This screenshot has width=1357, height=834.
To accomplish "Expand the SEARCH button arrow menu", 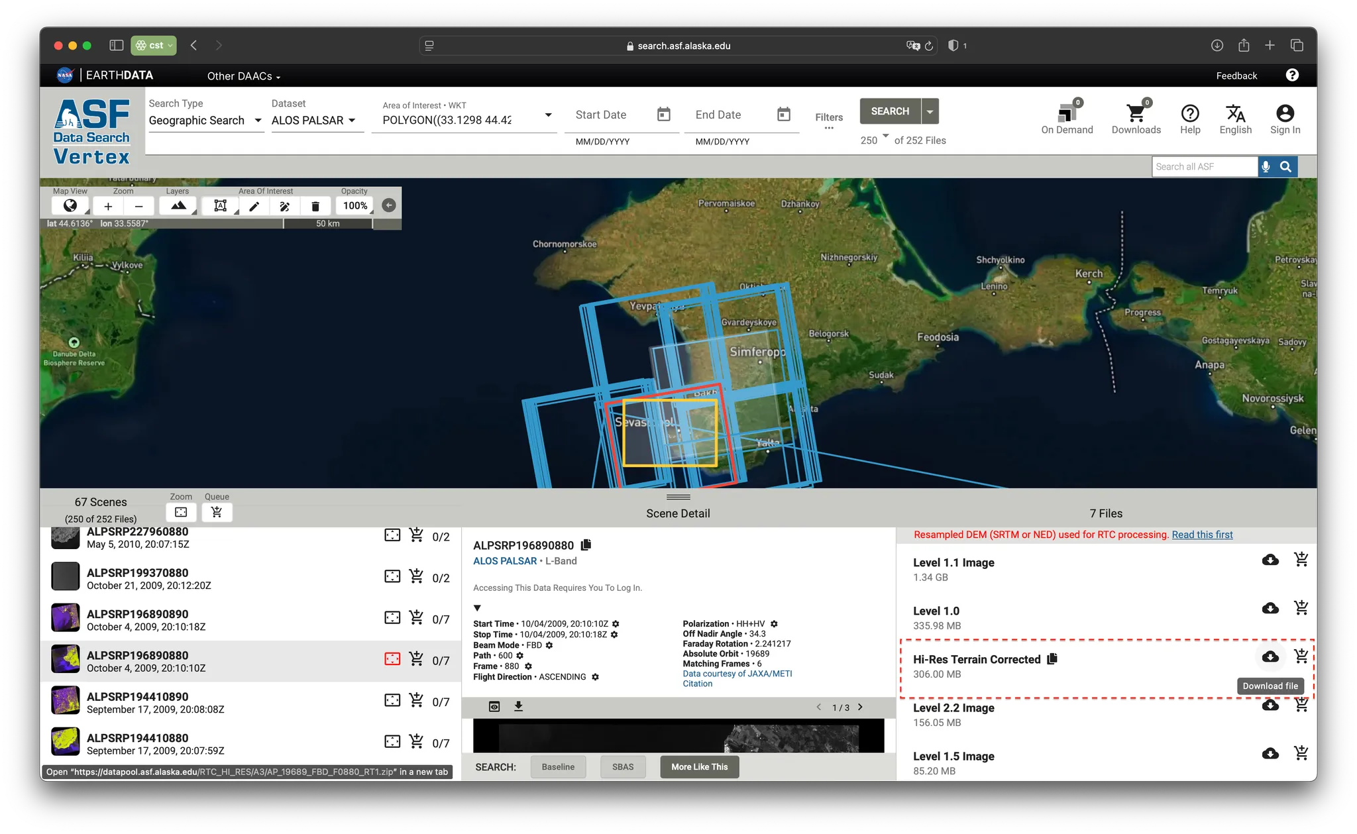I will 930,111.
